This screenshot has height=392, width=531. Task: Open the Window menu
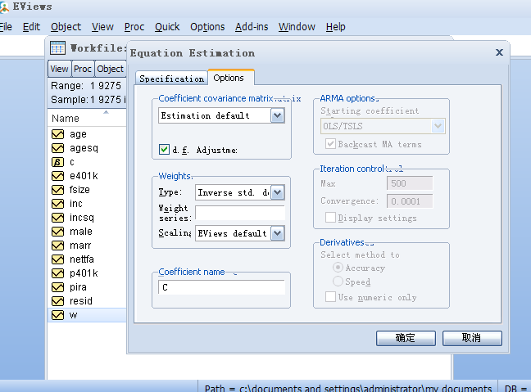[x=297, y=27]
